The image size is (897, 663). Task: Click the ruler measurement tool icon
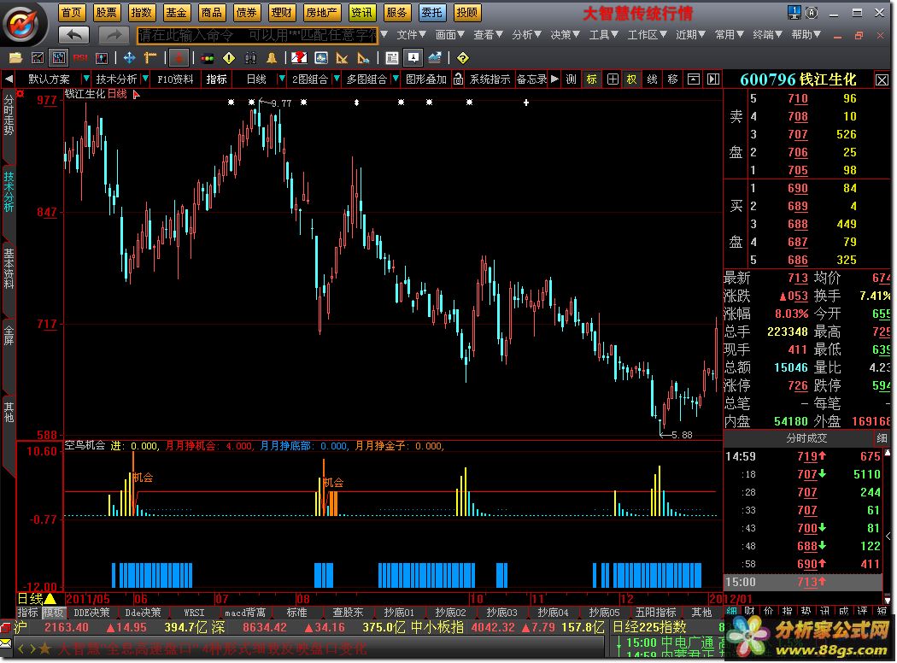click(x=150, y=58)
